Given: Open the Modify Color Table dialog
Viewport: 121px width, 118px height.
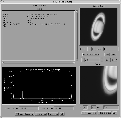Looking at the screenshot, I should pos(91,54).
